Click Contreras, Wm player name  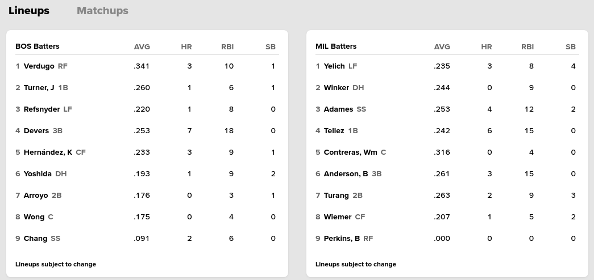(350, 152)
